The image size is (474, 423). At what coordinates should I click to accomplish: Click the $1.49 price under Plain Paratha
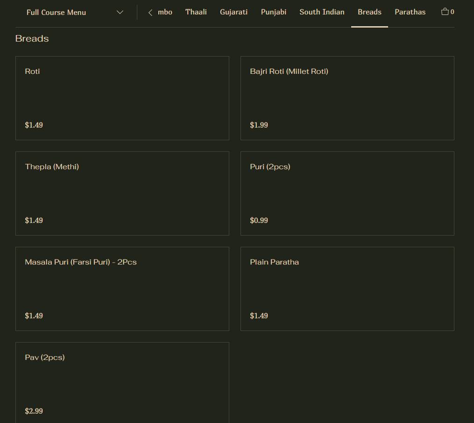pyautogui.click(x=259, y=315)
